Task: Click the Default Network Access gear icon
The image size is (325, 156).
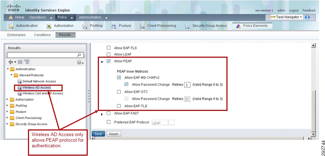Action: click(20, 81)
